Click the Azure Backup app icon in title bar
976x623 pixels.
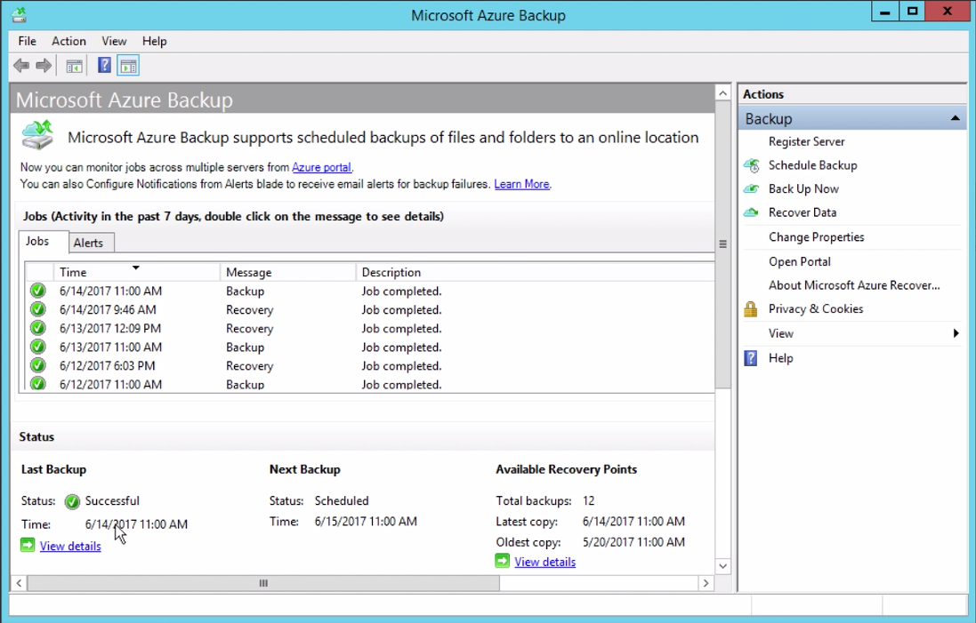coord(20,14)
